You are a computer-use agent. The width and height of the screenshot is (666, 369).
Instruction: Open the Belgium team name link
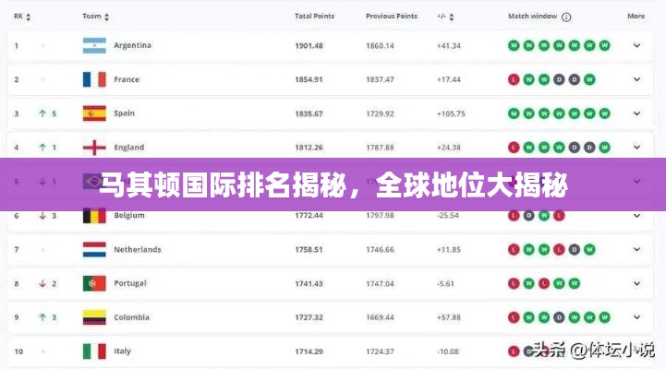pyautogui.click(x=128, y=216)
